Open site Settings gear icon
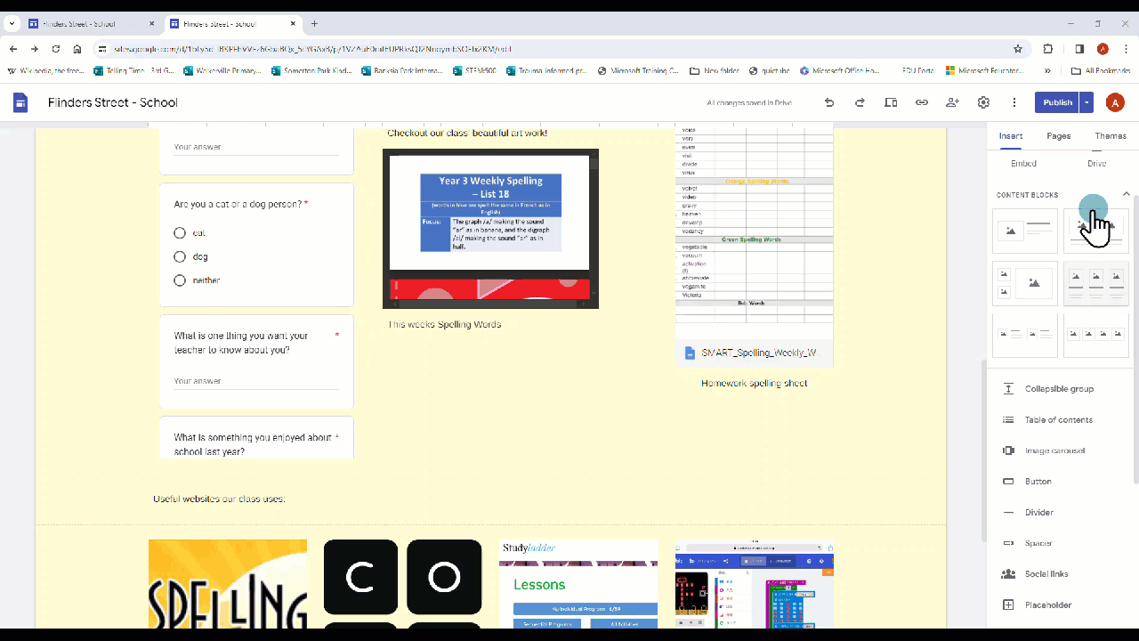The height and width of the screenshot is (641, 1139). click(983, 102)
